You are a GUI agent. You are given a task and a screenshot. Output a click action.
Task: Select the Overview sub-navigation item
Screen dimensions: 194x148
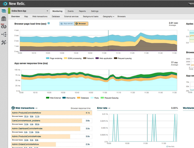[x=15, y=17]
